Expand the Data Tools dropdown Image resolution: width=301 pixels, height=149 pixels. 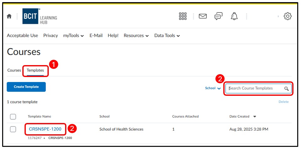(x=167, y=36)
